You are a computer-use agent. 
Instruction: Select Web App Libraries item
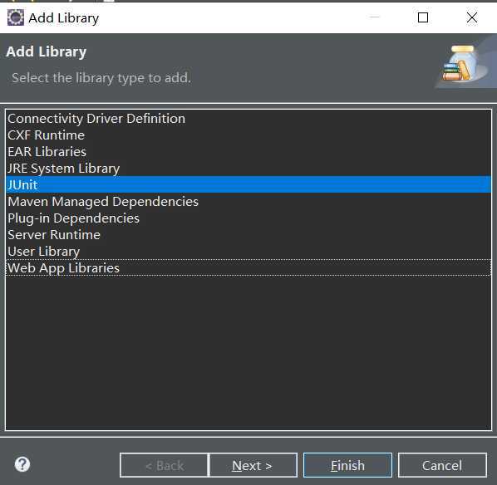tap(248, 268)
